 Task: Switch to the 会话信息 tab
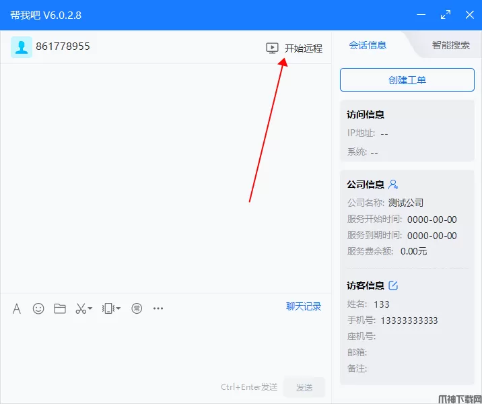pyautogui.click(x=368, y=45)
